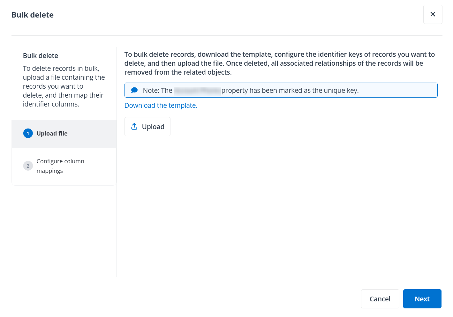Select the bulk delete instructions paragraph
Viewport: 453px width, 317px height.
[279, 63]
